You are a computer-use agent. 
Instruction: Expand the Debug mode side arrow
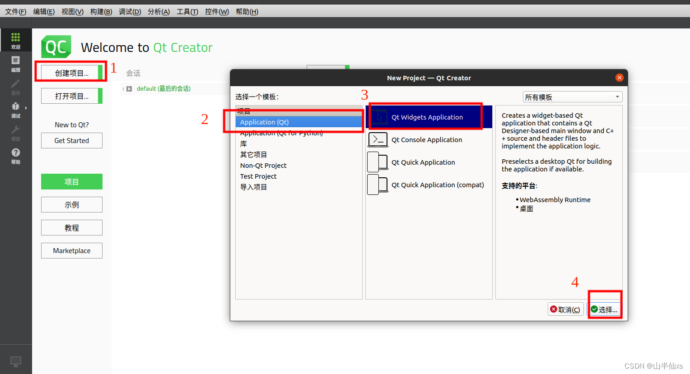coord(26,108)
